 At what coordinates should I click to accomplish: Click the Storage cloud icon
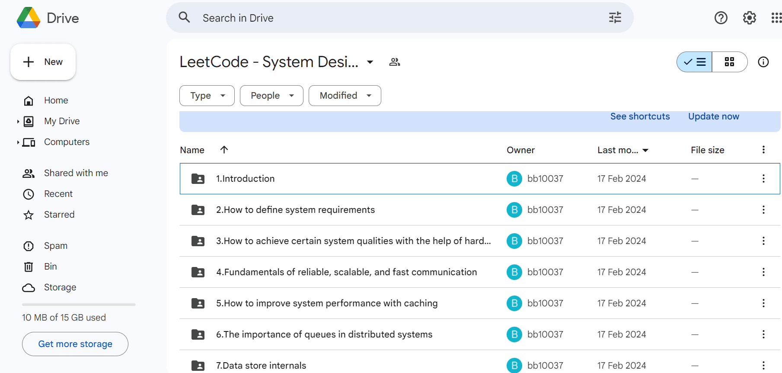29,288
